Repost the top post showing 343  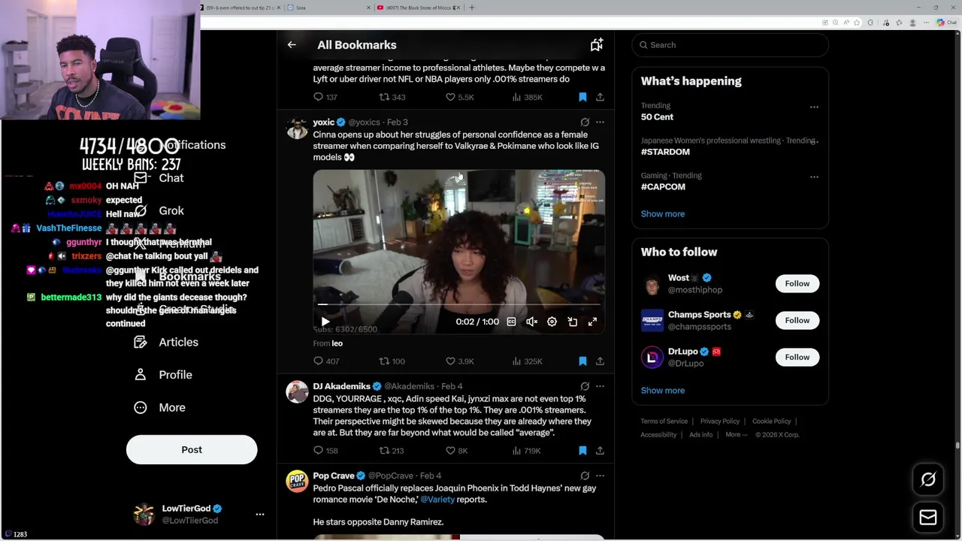(392, 97)
